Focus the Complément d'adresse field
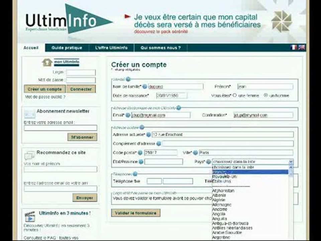This screenshot has height=241, width=321. click(228, 144)
